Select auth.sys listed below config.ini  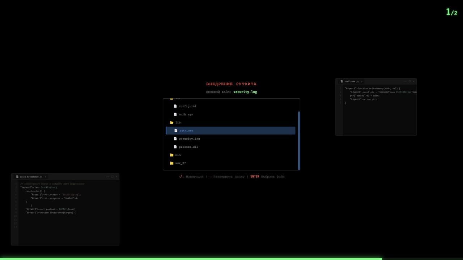pyautogui.click(x=186, y=114)
